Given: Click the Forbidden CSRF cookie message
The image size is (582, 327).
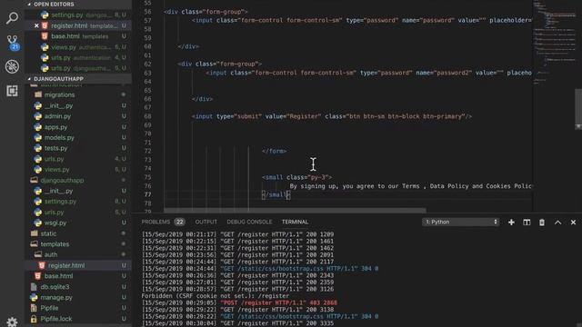Looking at the screenshot, I should pyautogui.click(x=215, y=296).
